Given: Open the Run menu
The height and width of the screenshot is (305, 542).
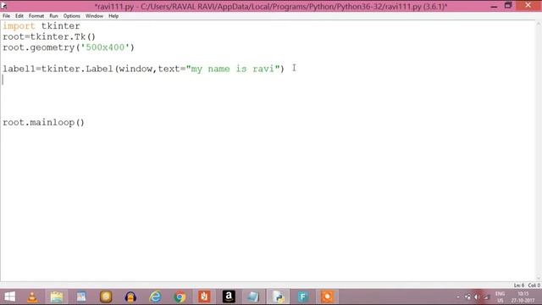Looking at the screenshot, I should (53, 16).
